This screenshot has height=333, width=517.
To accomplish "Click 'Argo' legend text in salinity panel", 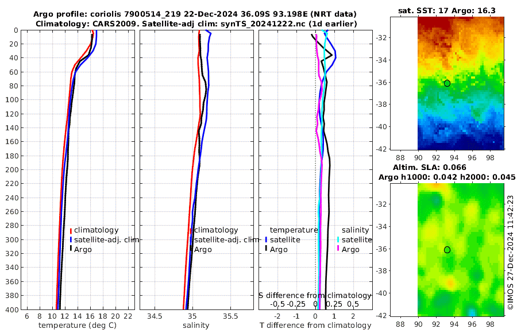I will (x=203, y=250).
